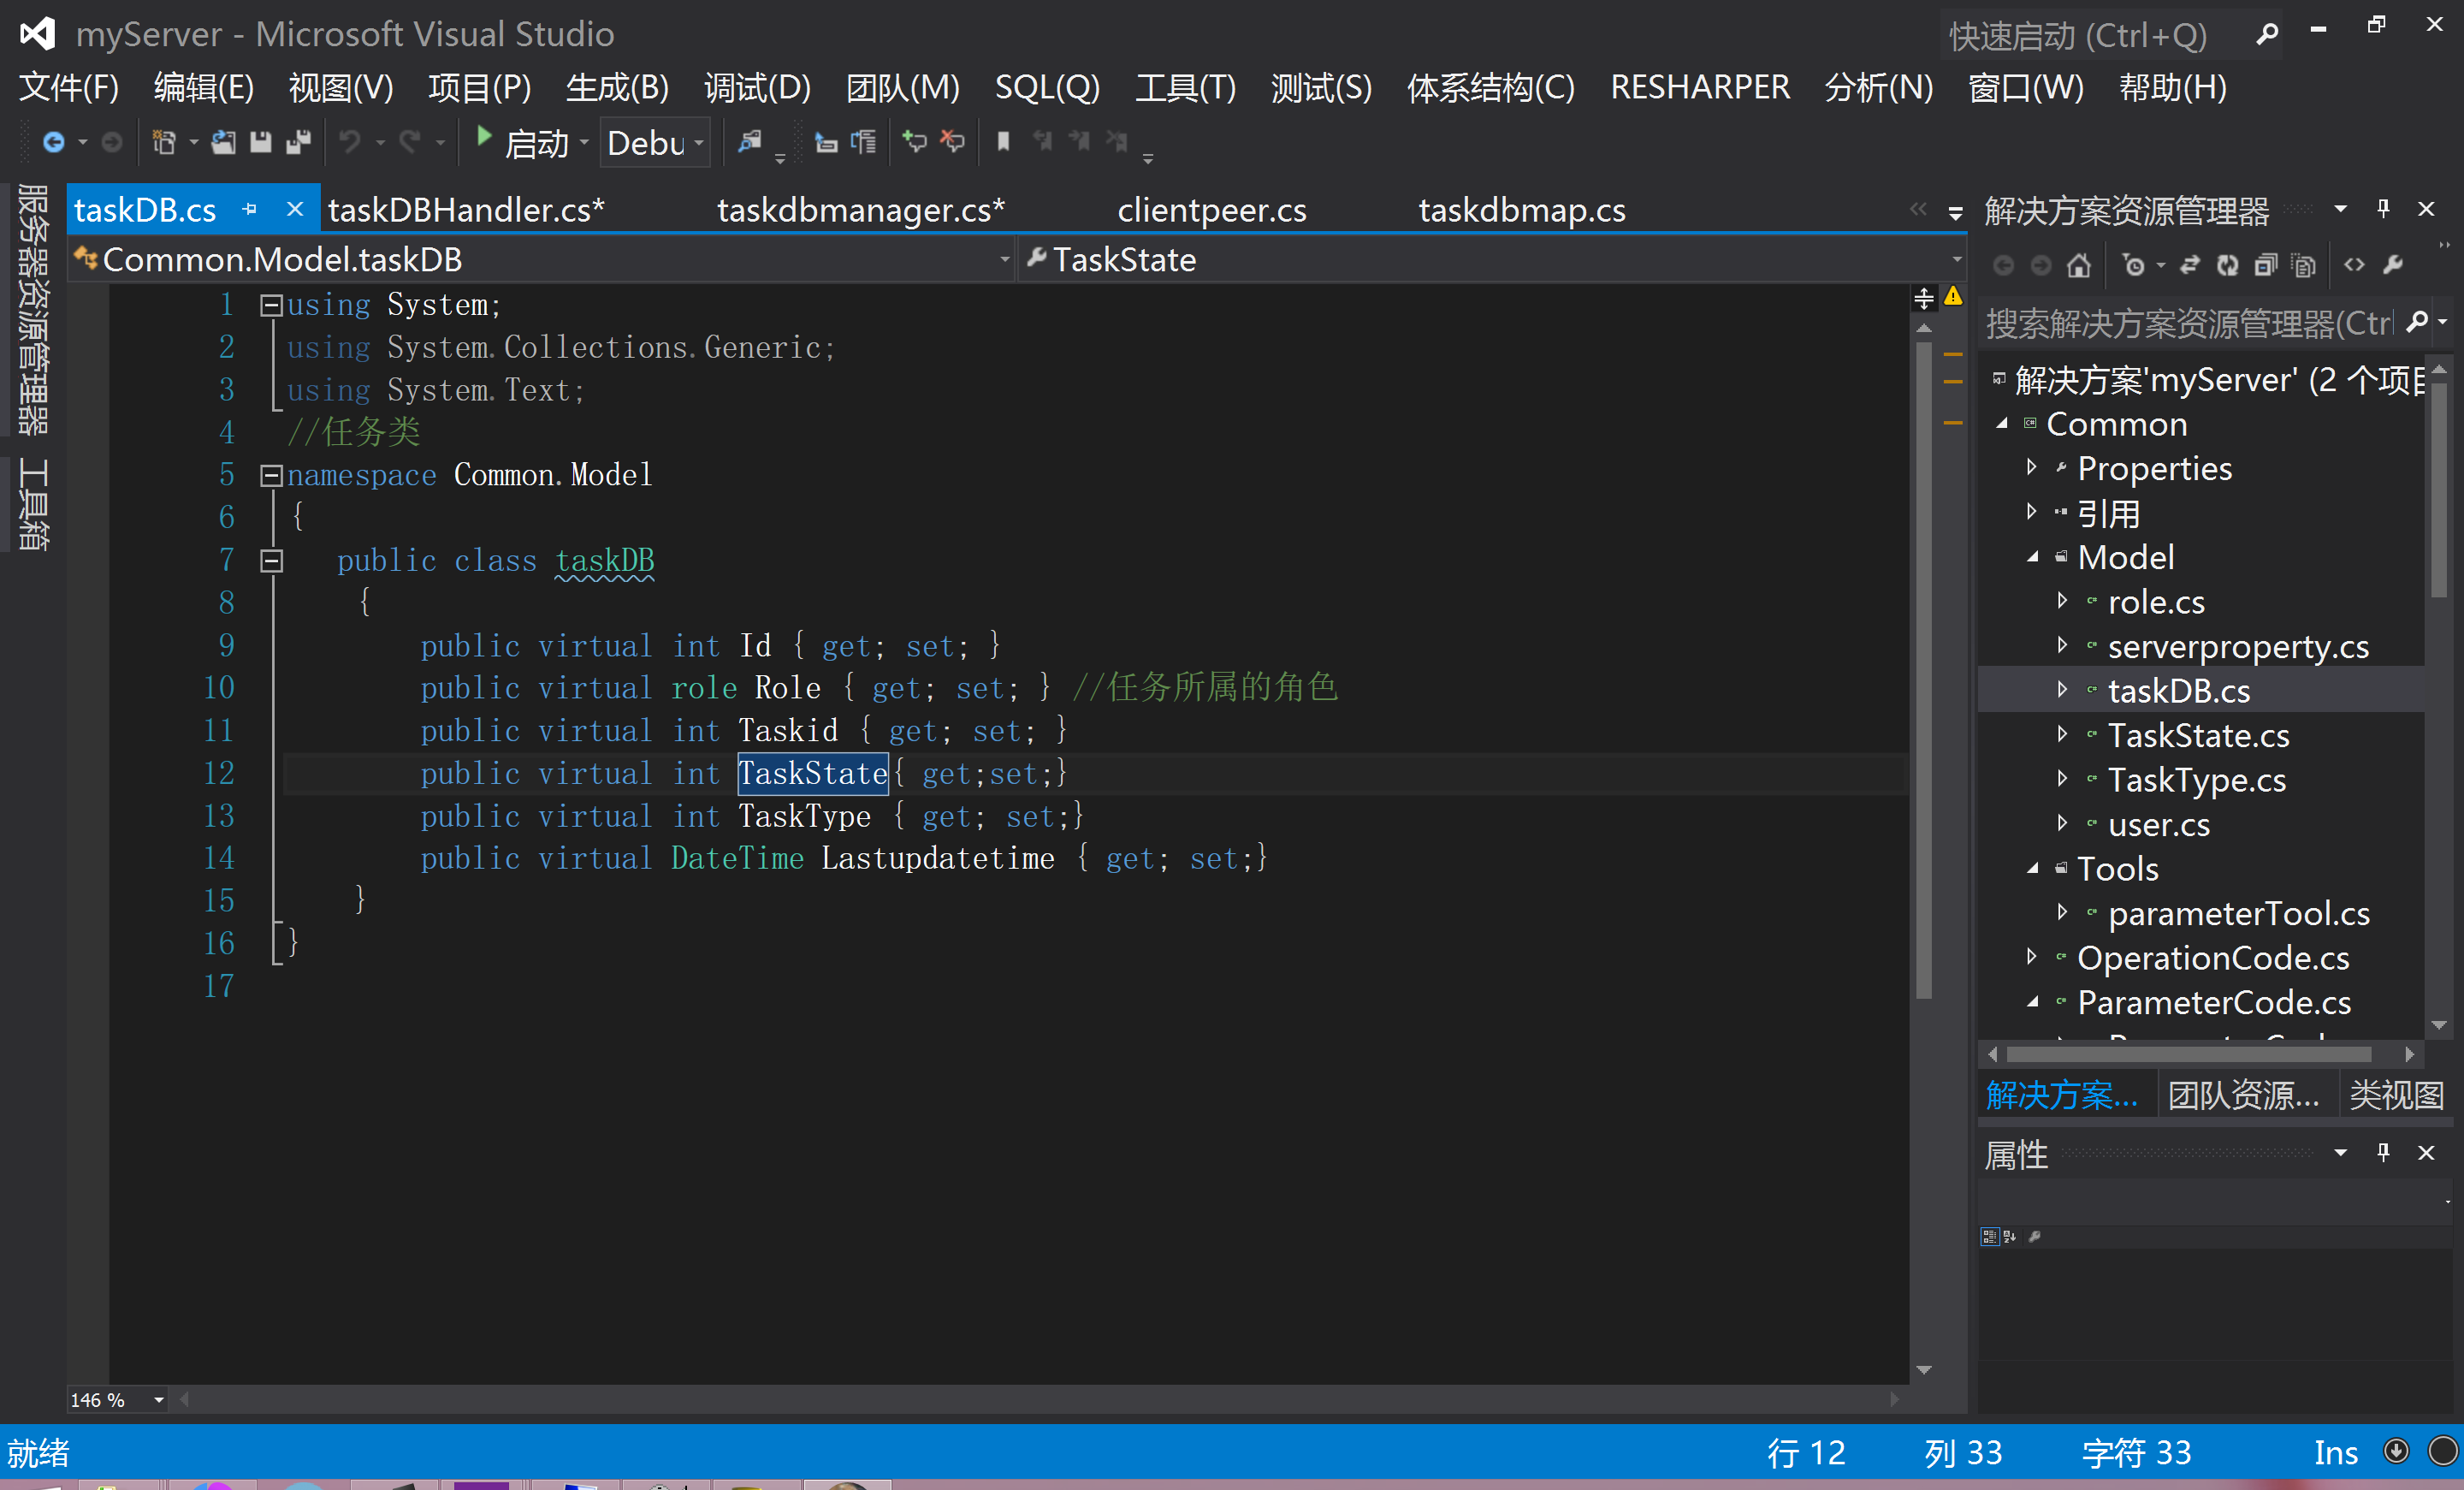Click the Solution Explorer search input field
The width and height of the screenshot is (2464, 1490).
pyautogui.click(x=2189, y=323)
